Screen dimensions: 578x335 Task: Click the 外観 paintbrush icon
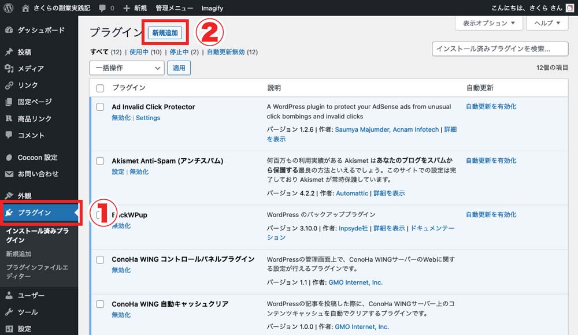(x=9, y=196)
